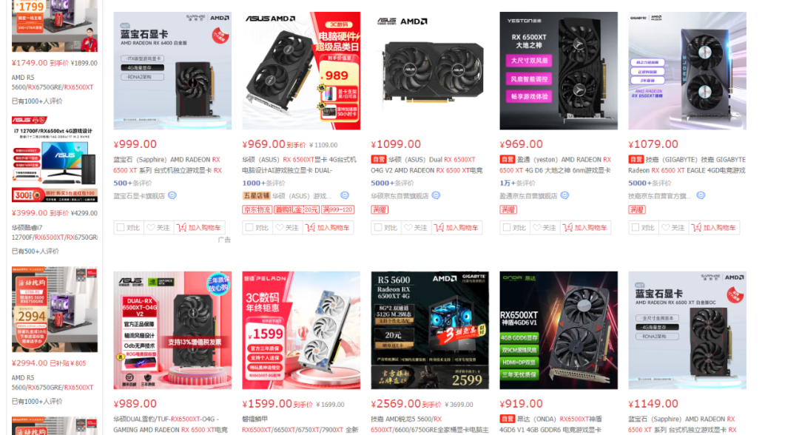Click heart 关注 for ¥999.00 Sapphire card
The image size is (799, 435).
[158, 228]
